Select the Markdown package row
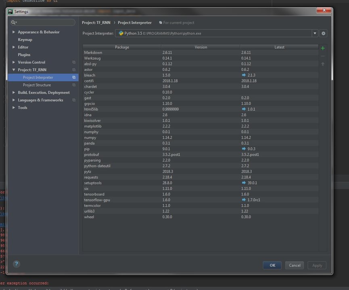Viewport: 349px width, 290px height. click(x=201, y=52)
